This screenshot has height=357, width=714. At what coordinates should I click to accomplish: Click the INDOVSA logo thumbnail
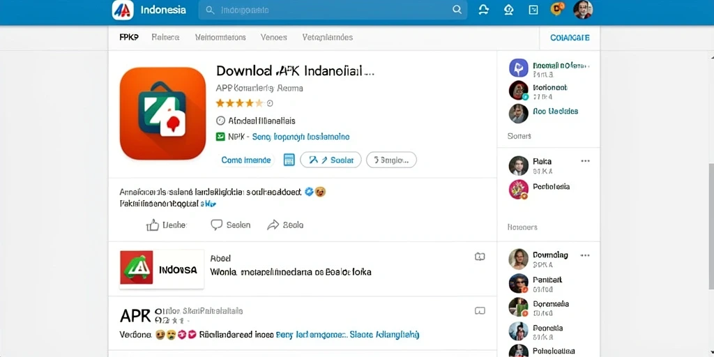coord(162,269)
